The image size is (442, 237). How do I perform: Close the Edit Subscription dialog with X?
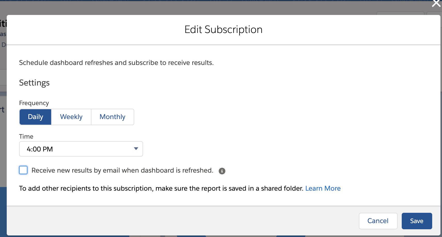(x=436, y=4)
